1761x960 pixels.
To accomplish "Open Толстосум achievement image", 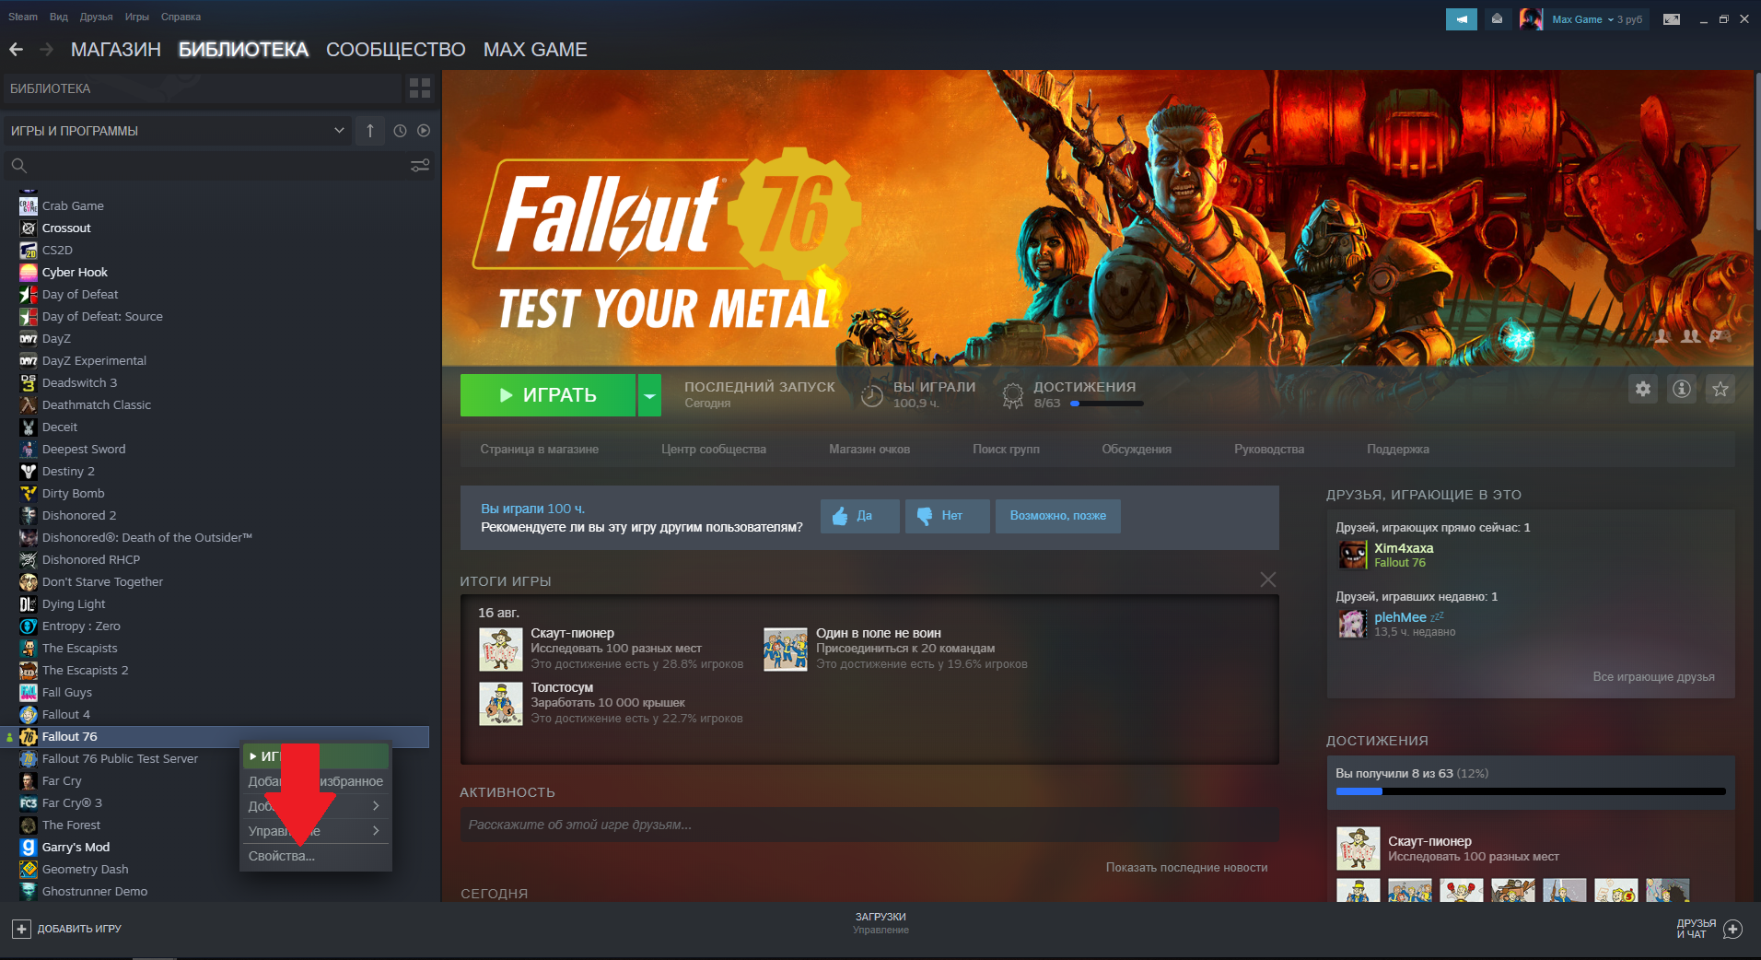I will click(x=501, y=703).
